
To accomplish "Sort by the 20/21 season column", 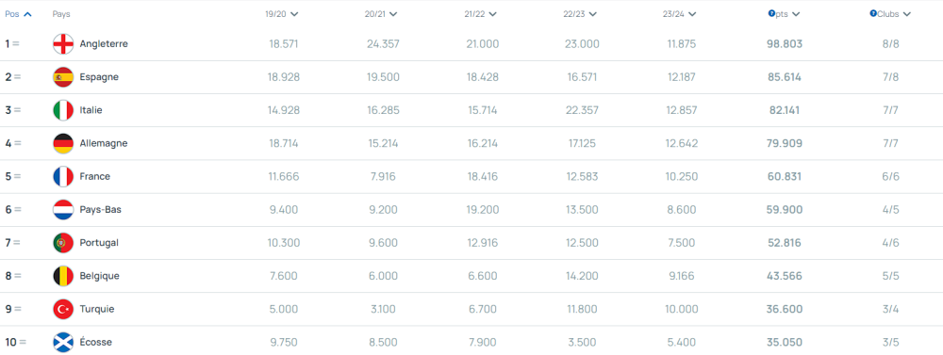I will 381,14.
